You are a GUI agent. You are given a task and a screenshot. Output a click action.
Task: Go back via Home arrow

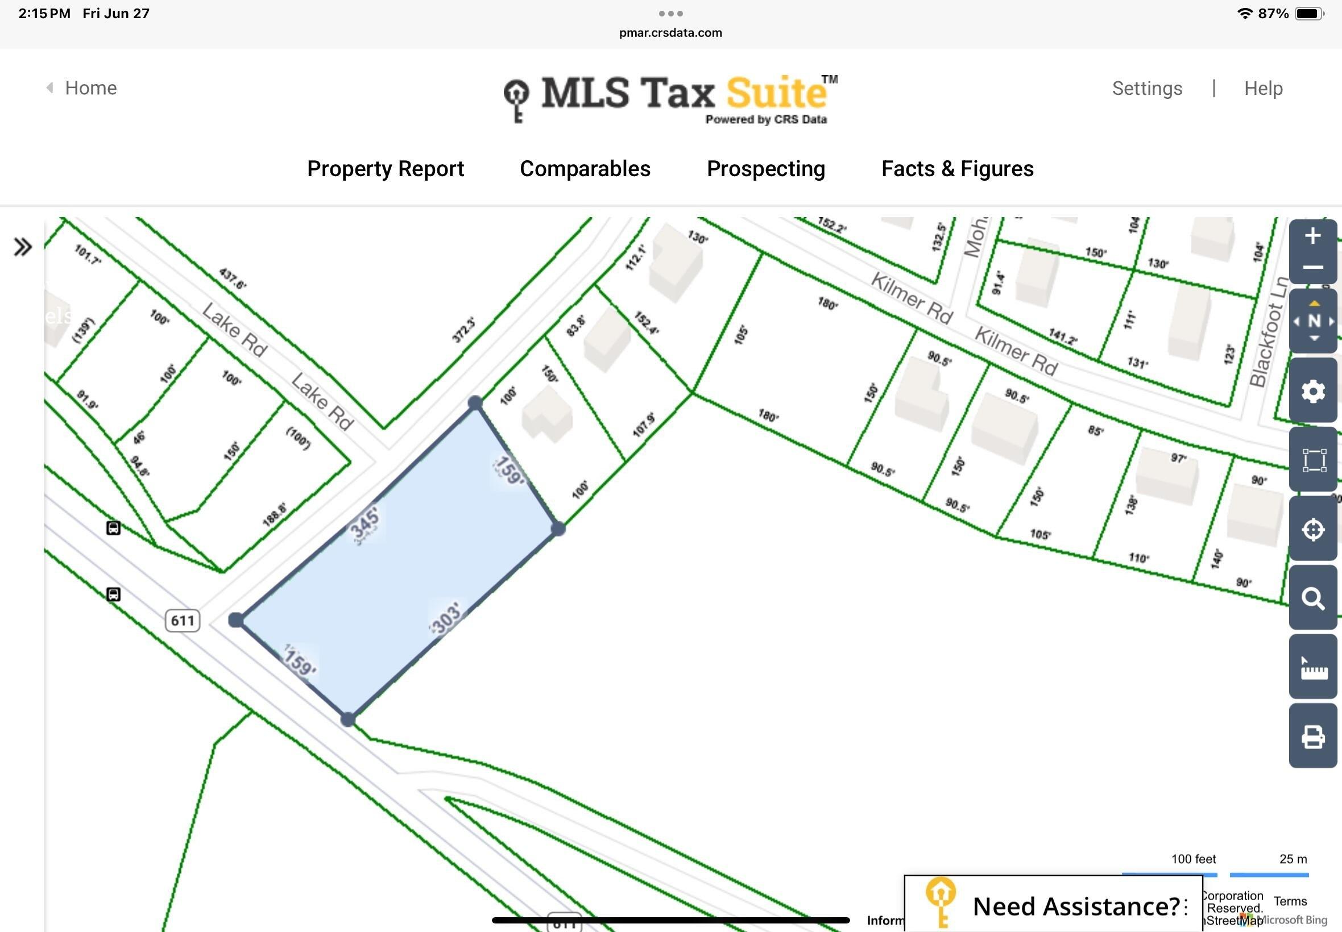pos(82,88)
